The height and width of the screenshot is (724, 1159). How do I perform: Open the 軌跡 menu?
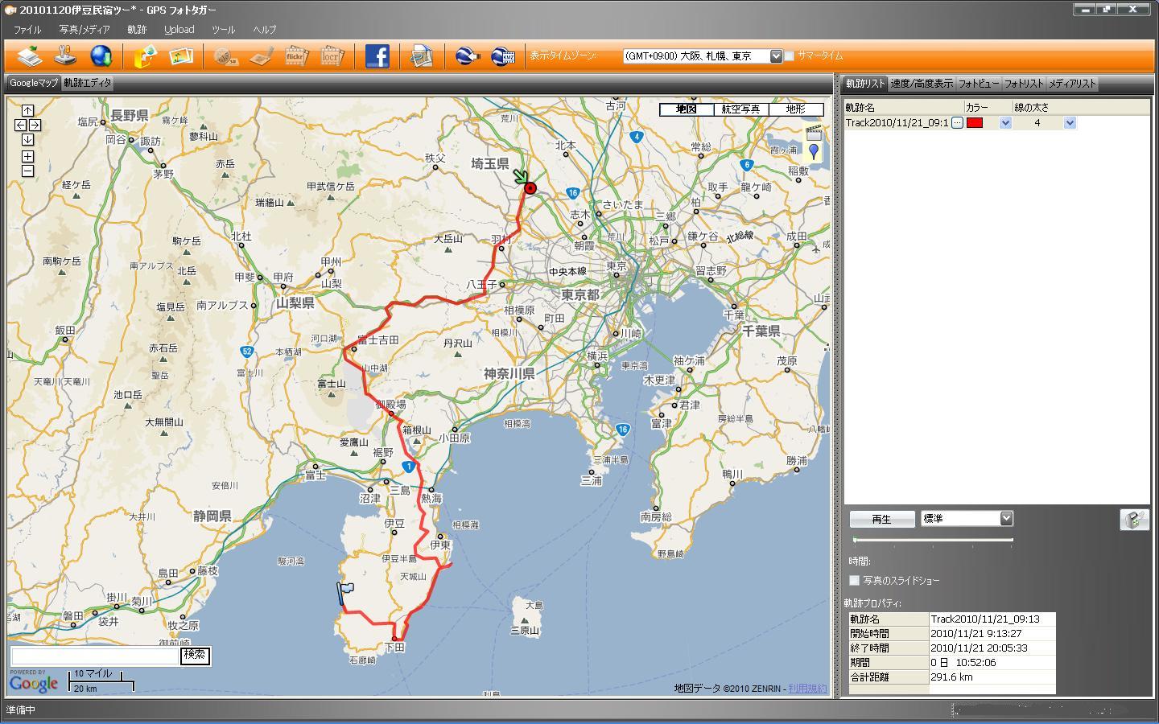click(137, 30)
